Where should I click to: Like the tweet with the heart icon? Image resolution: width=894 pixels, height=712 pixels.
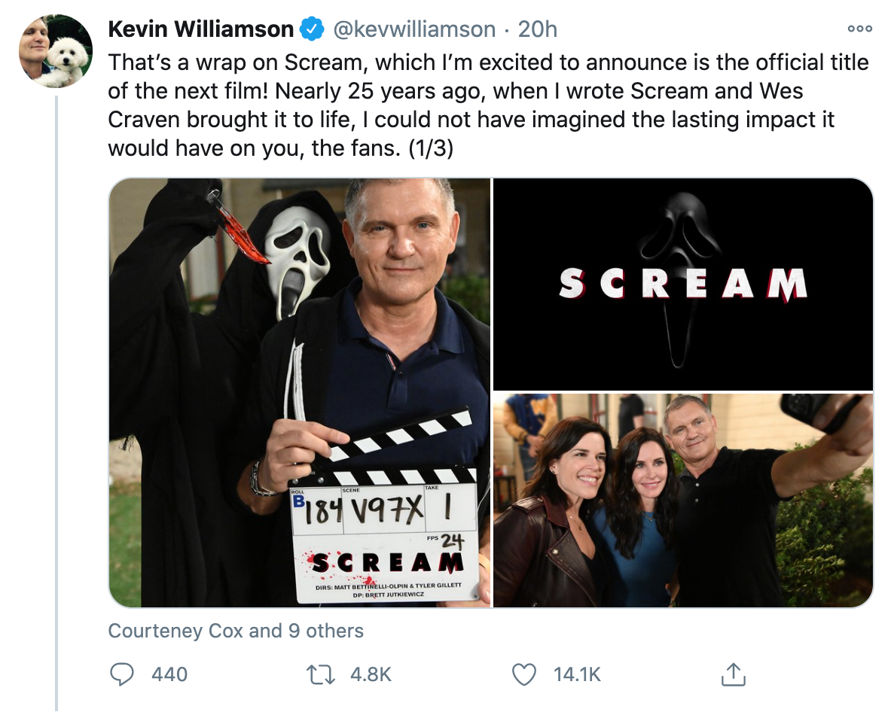523,674
